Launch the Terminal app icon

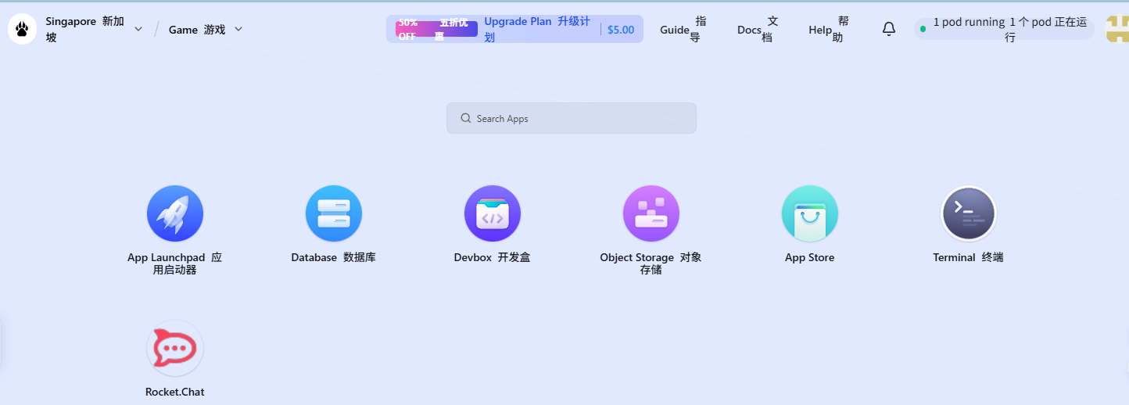(x=968, y=213)
